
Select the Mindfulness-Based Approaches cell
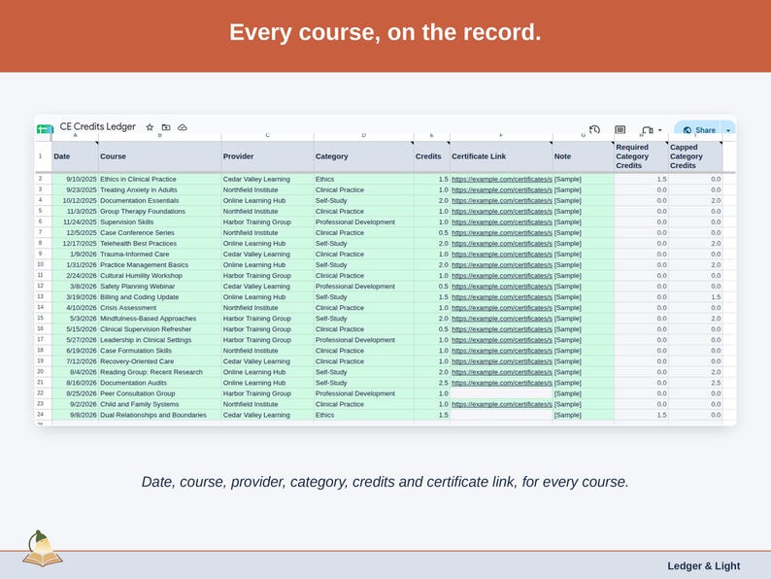160,319
